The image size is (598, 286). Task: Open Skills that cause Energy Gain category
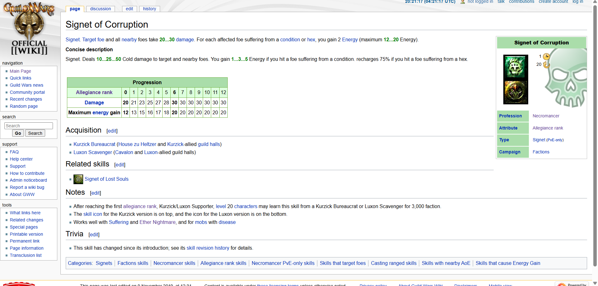[x=508, y=263]
